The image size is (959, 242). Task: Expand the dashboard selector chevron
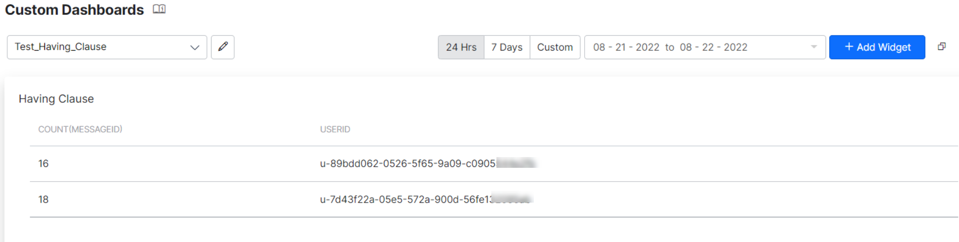point(195,48)
